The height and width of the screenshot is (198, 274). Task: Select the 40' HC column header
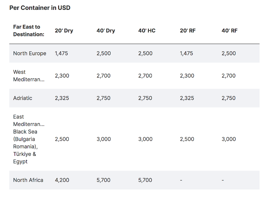[x=147, y=31]
